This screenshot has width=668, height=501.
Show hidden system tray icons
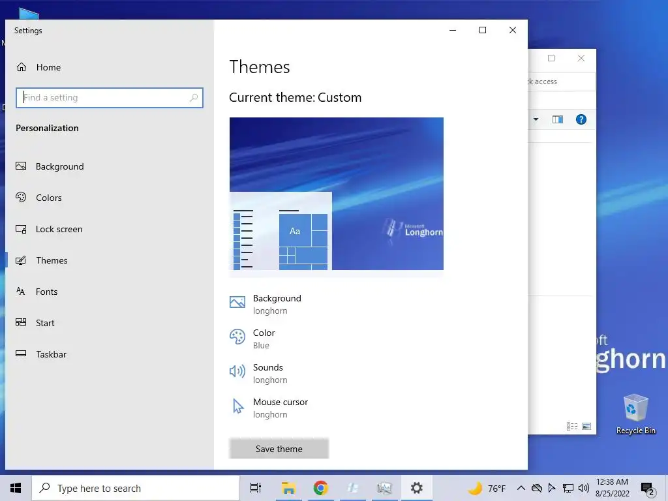(x=521, y=488)
